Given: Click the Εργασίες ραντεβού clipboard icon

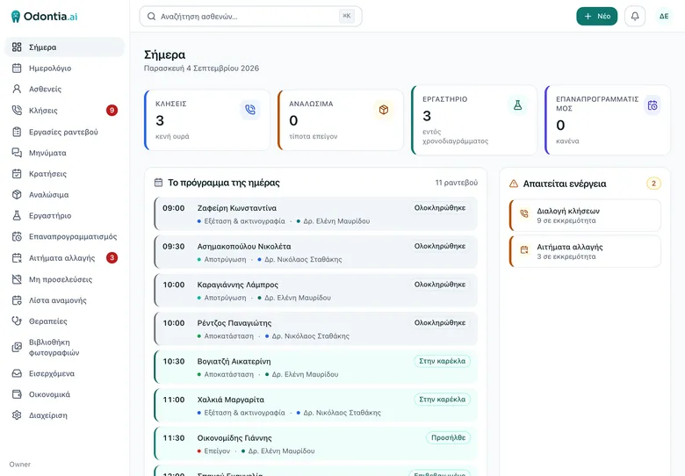Looking at the screenshot, I should 17,132.
